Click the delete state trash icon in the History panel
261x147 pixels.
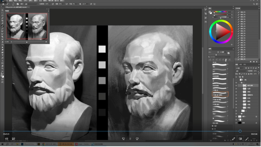(257, 62)
